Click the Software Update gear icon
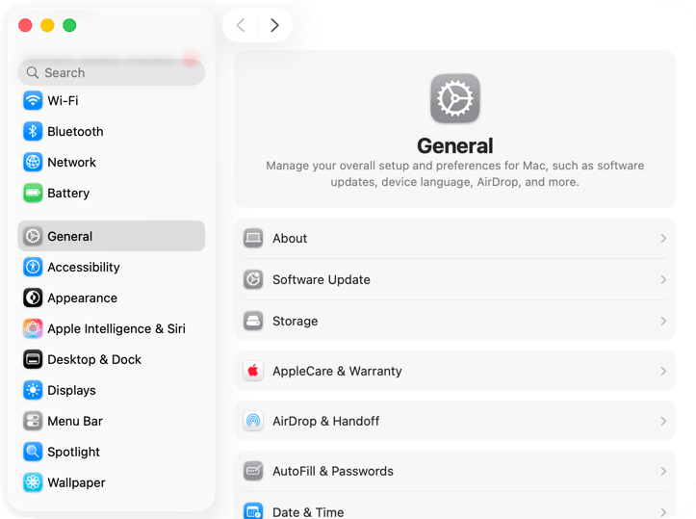 click(x=253, y=279)
